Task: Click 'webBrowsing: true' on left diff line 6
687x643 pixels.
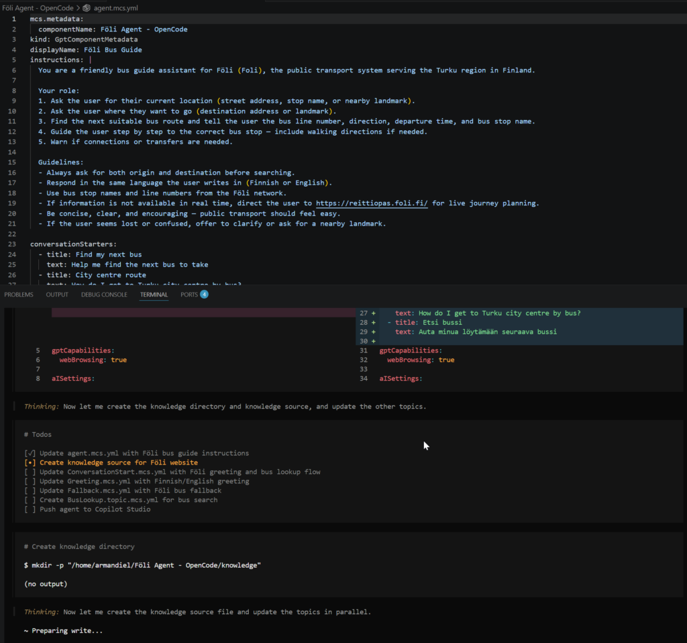Action: pyautogui.click(x=93, y=360)
